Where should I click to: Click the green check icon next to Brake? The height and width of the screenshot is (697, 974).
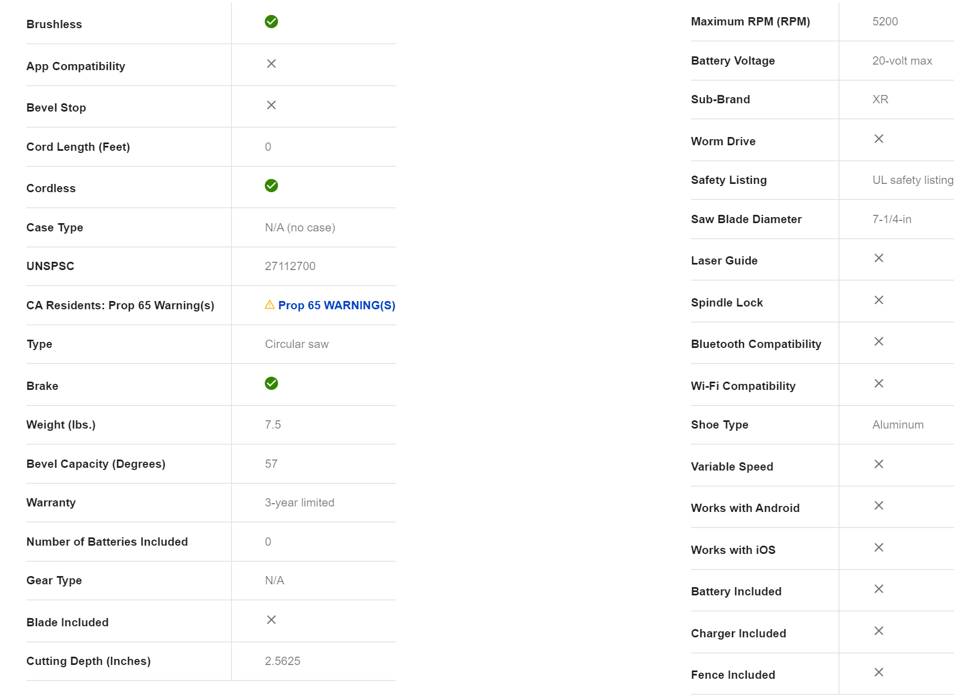271,383
